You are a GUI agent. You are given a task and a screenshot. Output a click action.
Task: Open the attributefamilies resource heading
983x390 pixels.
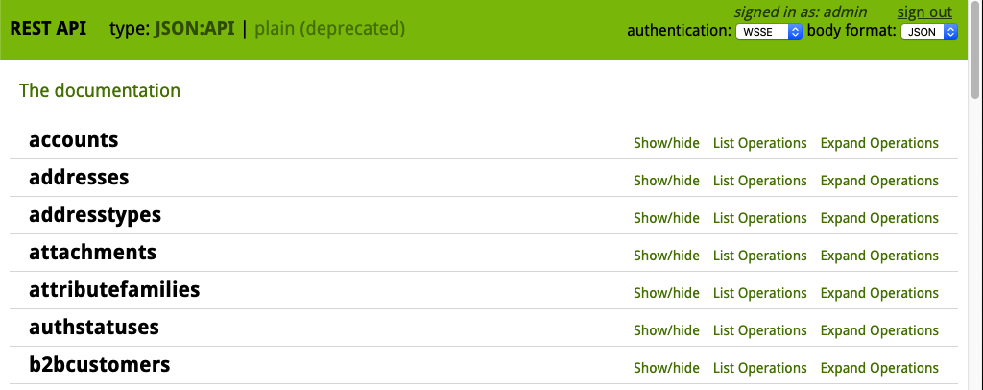tap(114, 290)
